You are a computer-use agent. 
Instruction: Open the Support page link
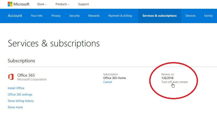(x=83, y=4)
